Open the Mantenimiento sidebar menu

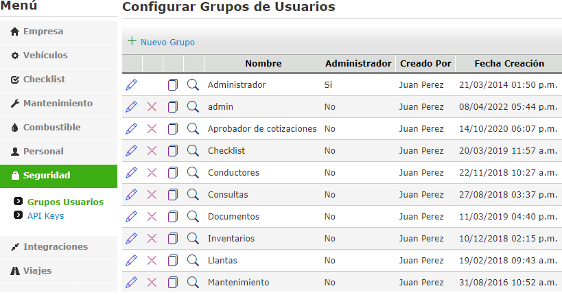pyautogui.click(x=58, y=104)
